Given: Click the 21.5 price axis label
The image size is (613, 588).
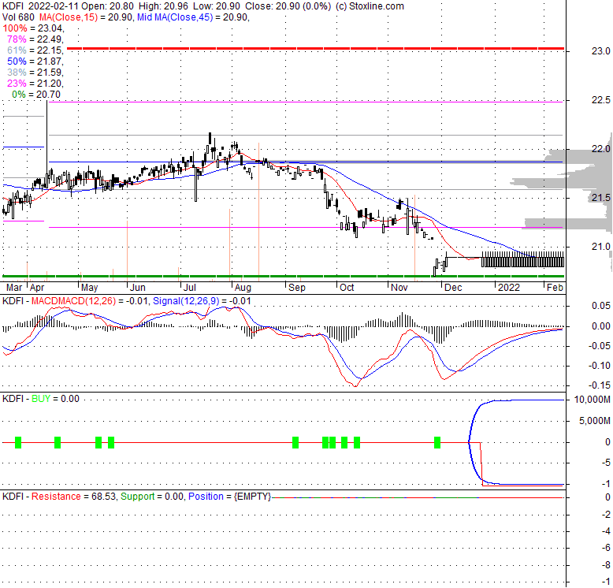Looking at the screenshot, I should click(x=601, y=198).
